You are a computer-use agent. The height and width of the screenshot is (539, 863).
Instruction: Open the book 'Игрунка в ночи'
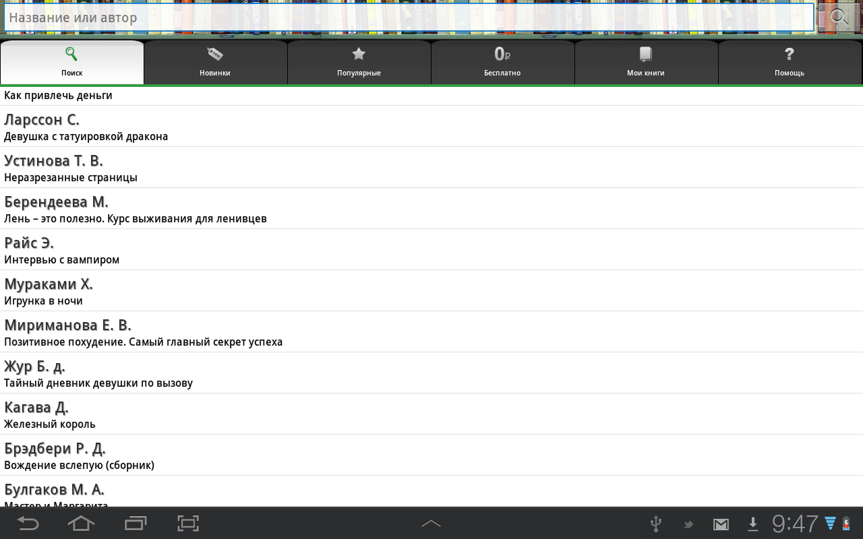(44, 301)
